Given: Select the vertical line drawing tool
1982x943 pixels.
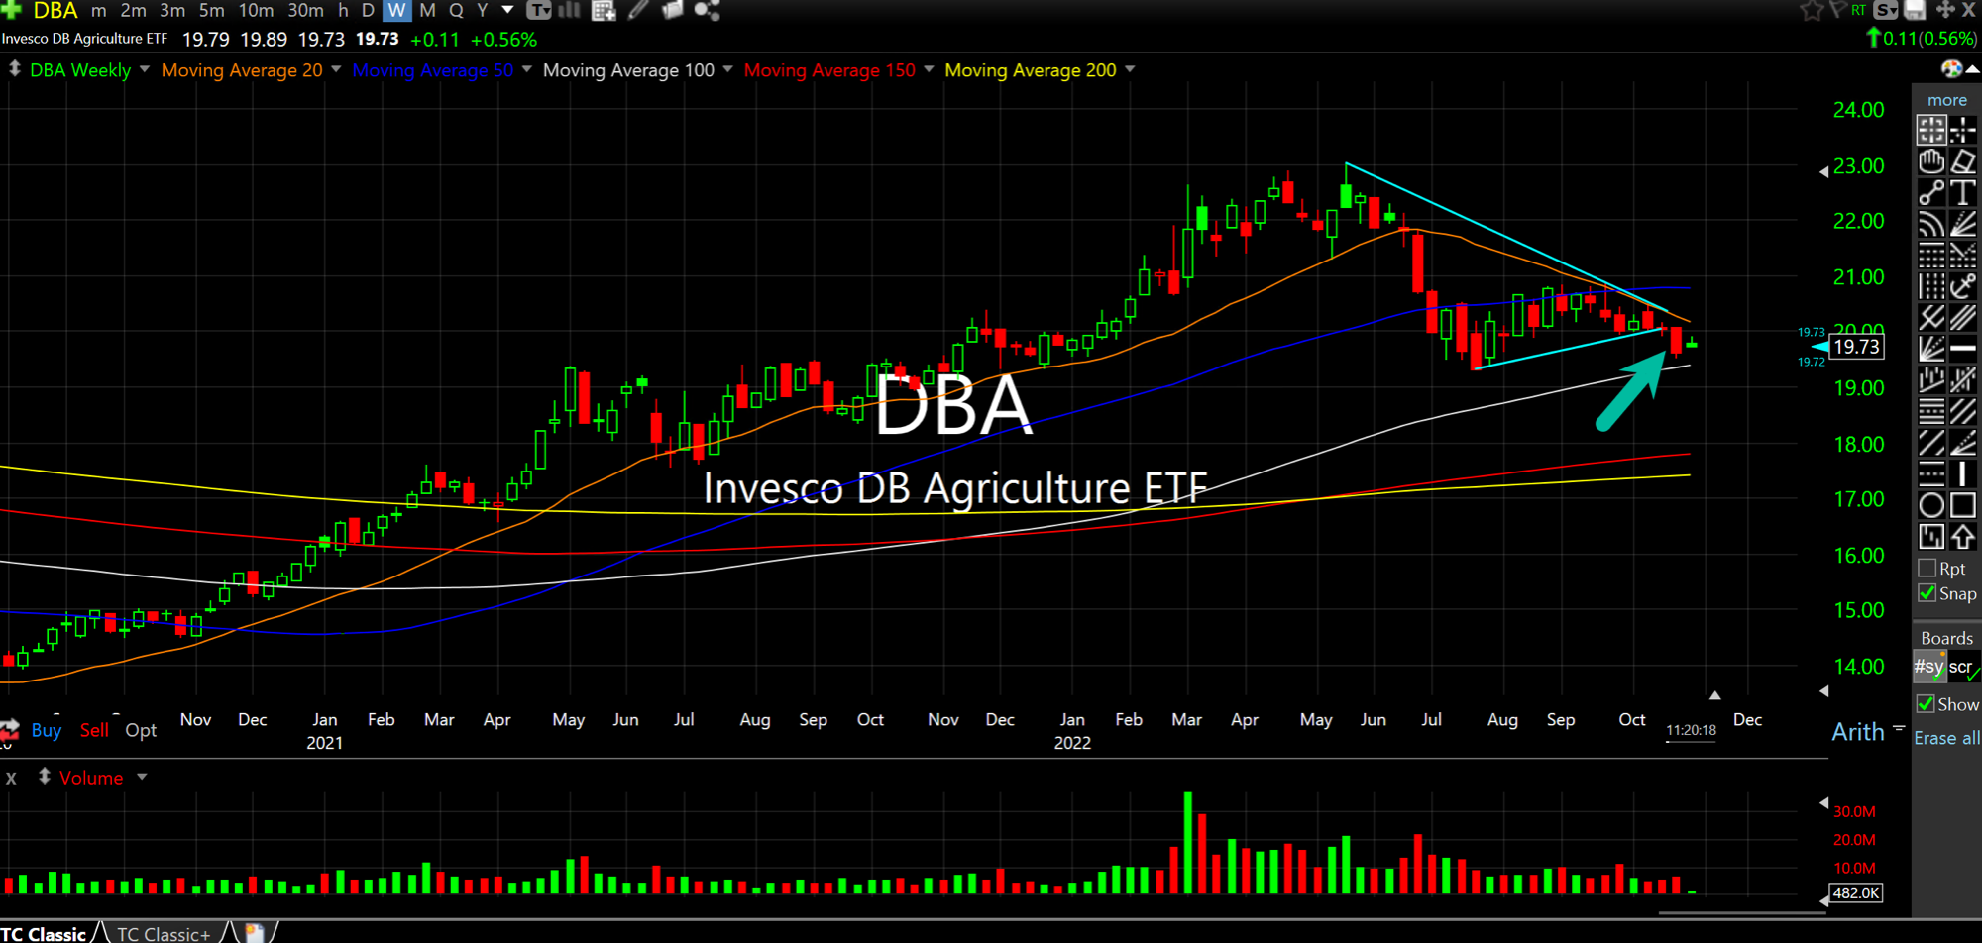Looking at the screenshot, I should [1963, 473].
